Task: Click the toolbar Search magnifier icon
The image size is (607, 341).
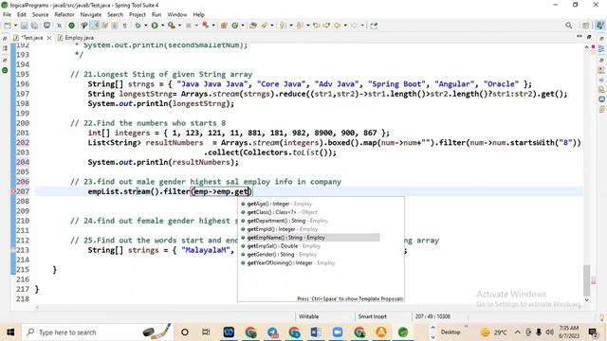Action: (568, 26)
